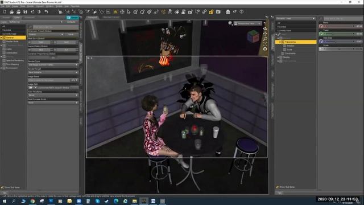Viewport: 364px width, 205px height.
Task: Open the Engine NVIDIA Iray dropdown
Action: click(35, 22)
